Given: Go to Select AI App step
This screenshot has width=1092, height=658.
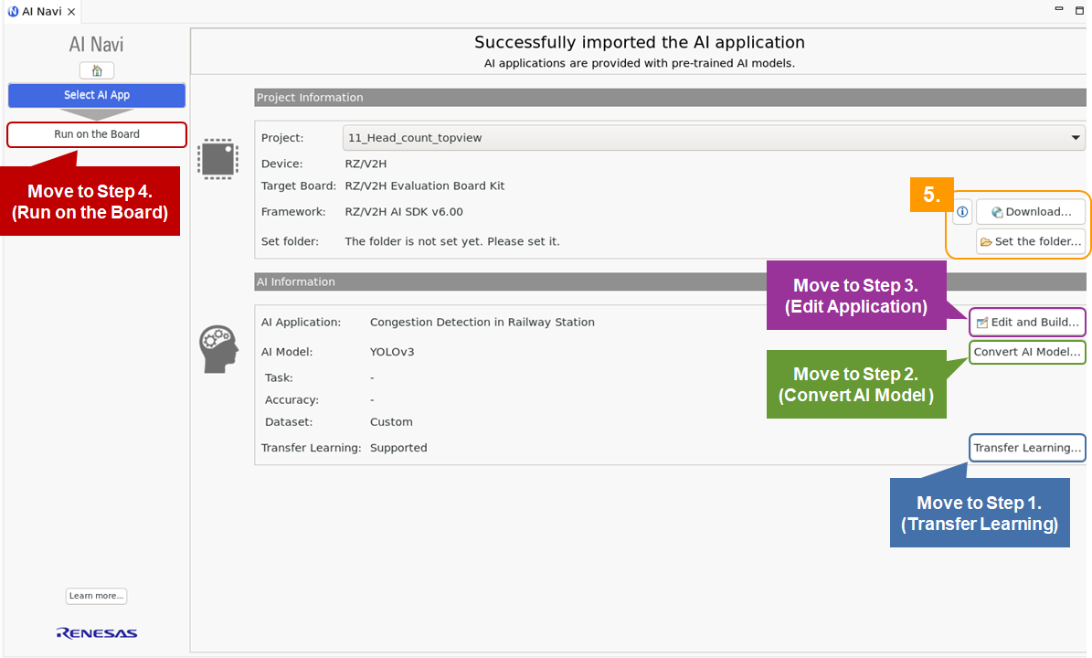Looking at the screenshot, I should [x=97, y=95].
